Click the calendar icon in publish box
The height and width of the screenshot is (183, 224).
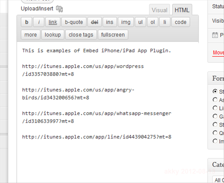pyautogui.click(x=215, y=35)
